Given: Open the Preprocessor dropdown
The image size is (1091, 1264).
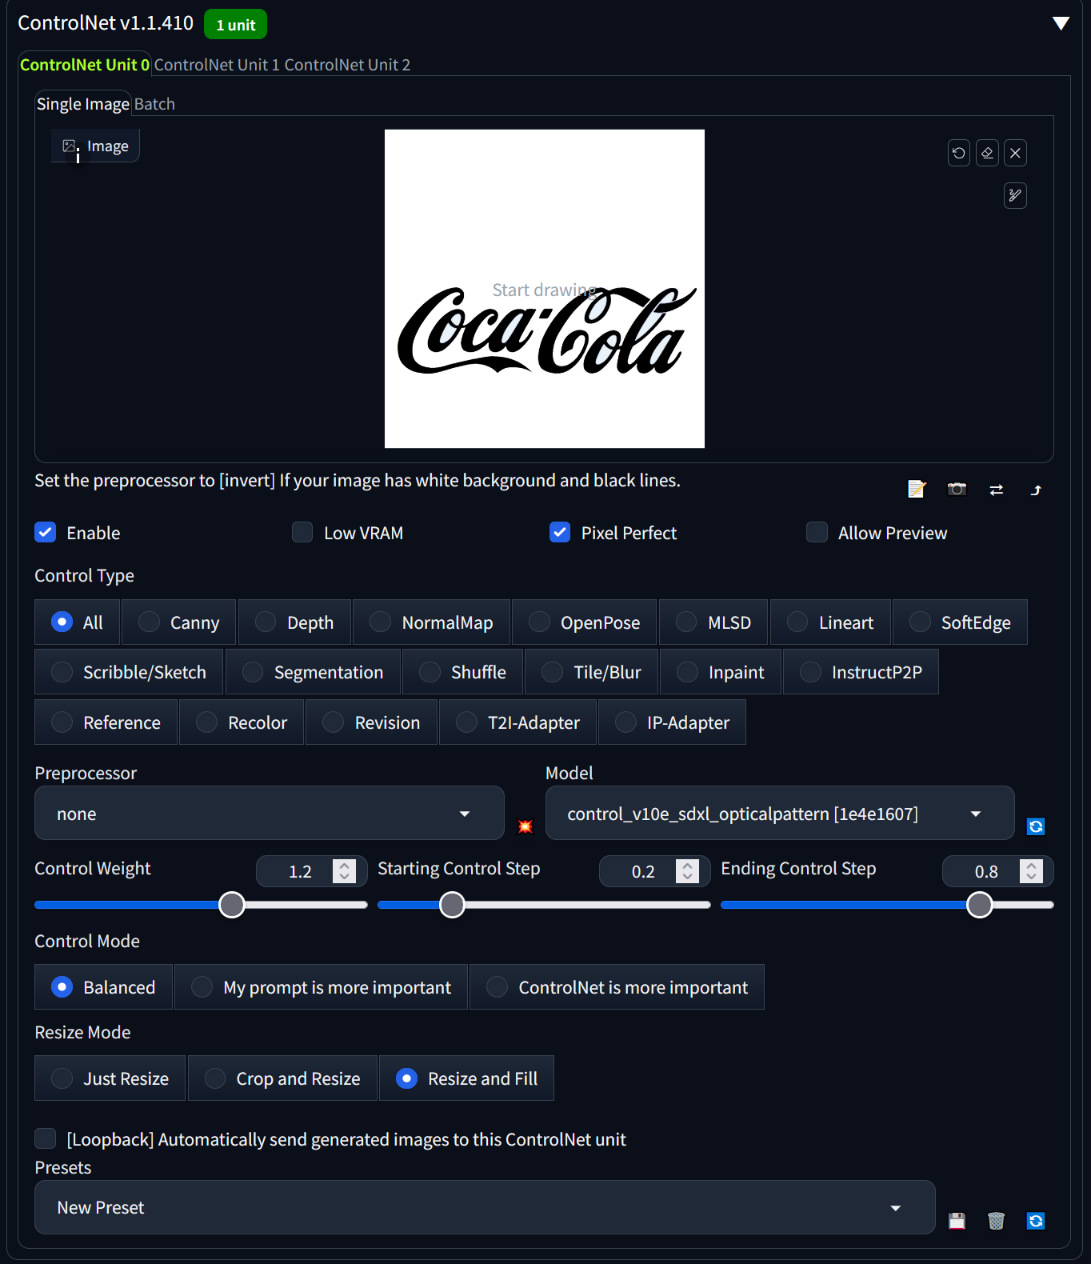Looking at the screenshot, I should tap(270, 813).
